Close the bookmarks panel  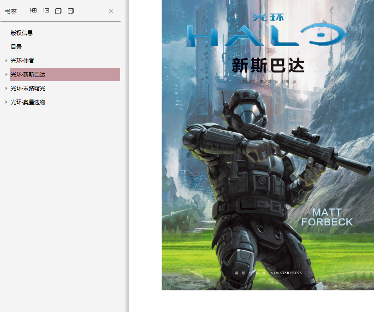coord(111,11)
